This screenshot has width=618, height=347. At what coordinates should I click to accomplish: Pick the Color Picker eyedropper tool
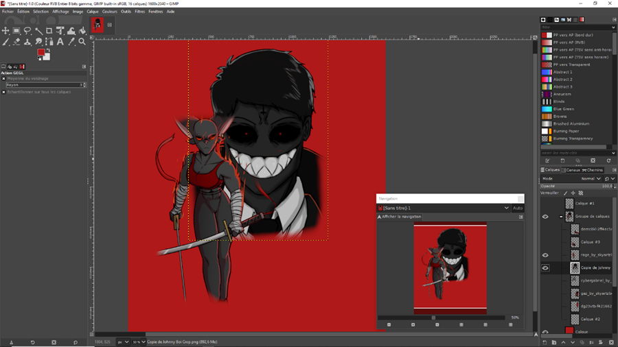click(71, 42)
